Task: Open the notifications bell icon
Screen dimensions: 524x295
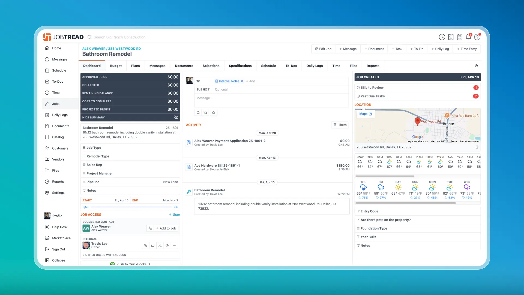Action: pos(469,37)
